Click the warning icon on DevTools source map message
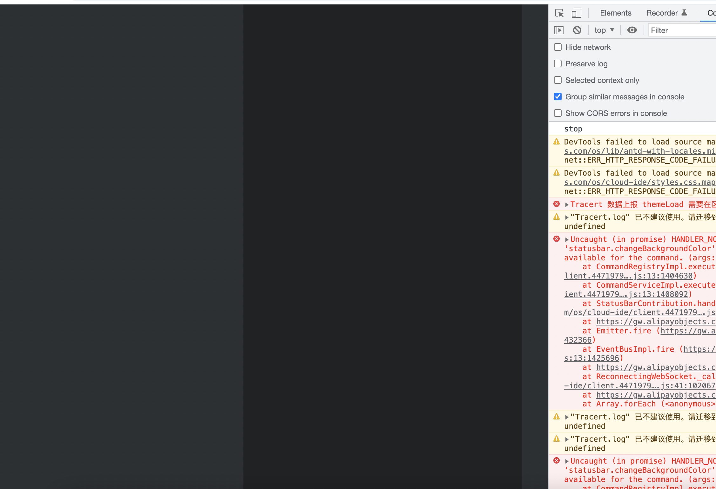This screenshot has height=489, width=716. click(557, 141)
